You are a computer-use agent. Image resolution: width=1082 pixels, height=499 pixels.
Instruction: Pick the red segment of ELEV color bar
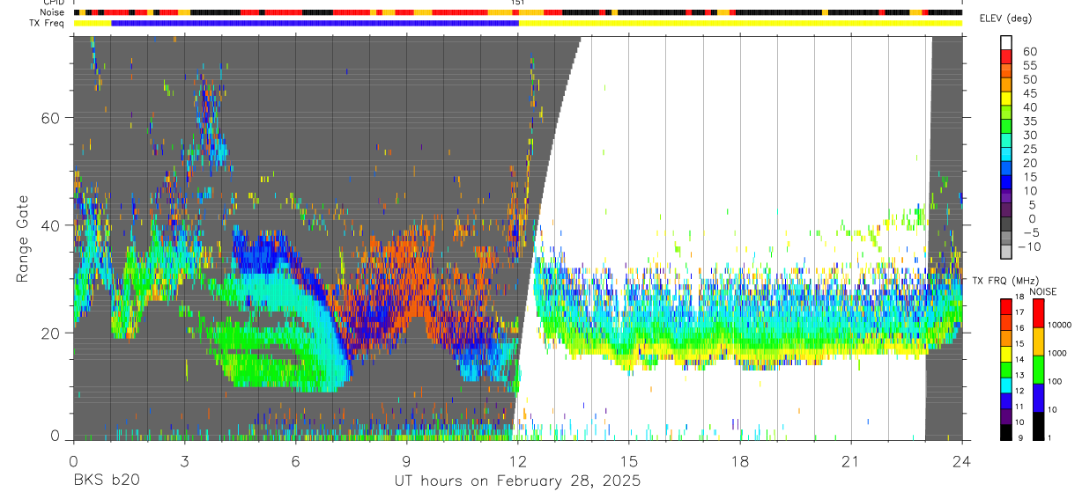[1006, 57]
